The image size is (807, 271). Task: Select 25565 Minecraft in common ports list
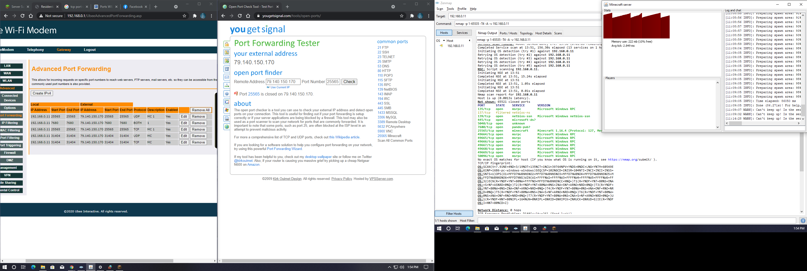389,136
